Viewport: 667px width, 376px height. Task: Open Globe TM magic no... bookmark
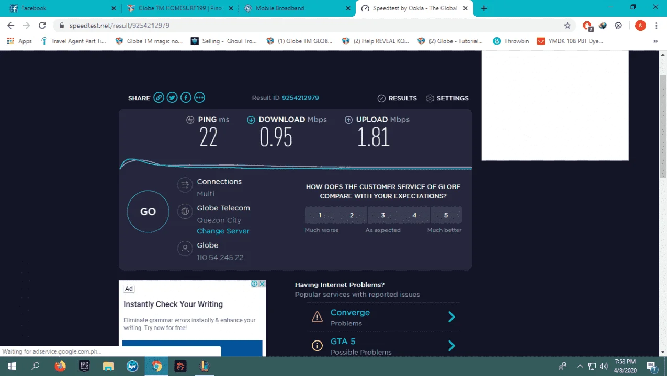pyautogui.click(x=149, y=41)
